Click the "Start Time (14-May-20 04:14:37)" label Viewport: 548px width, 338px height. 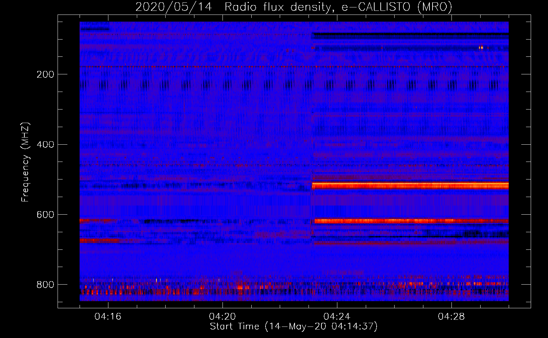click(294, 327)
